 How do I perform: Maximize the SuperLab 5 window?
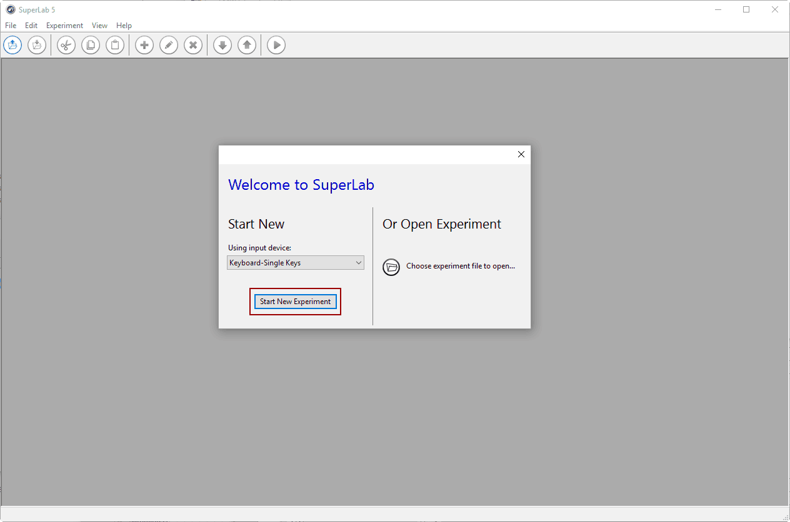pyautogui.click(x=746, y=9)
